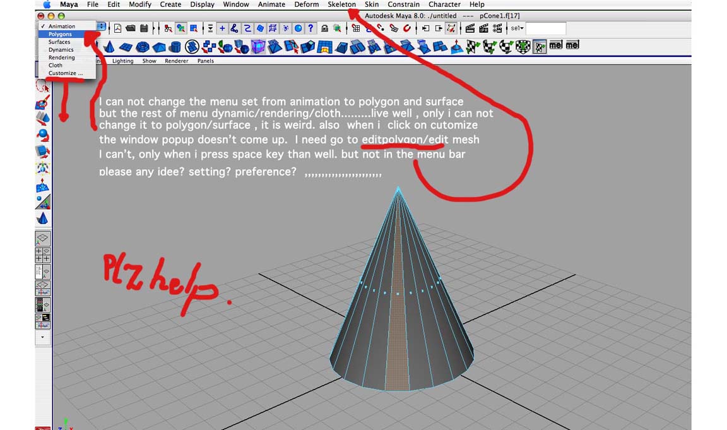The height and width of the screenshot is (430, 727).
Task: Click the extrude face shelf icon
Action: (308, 46)
